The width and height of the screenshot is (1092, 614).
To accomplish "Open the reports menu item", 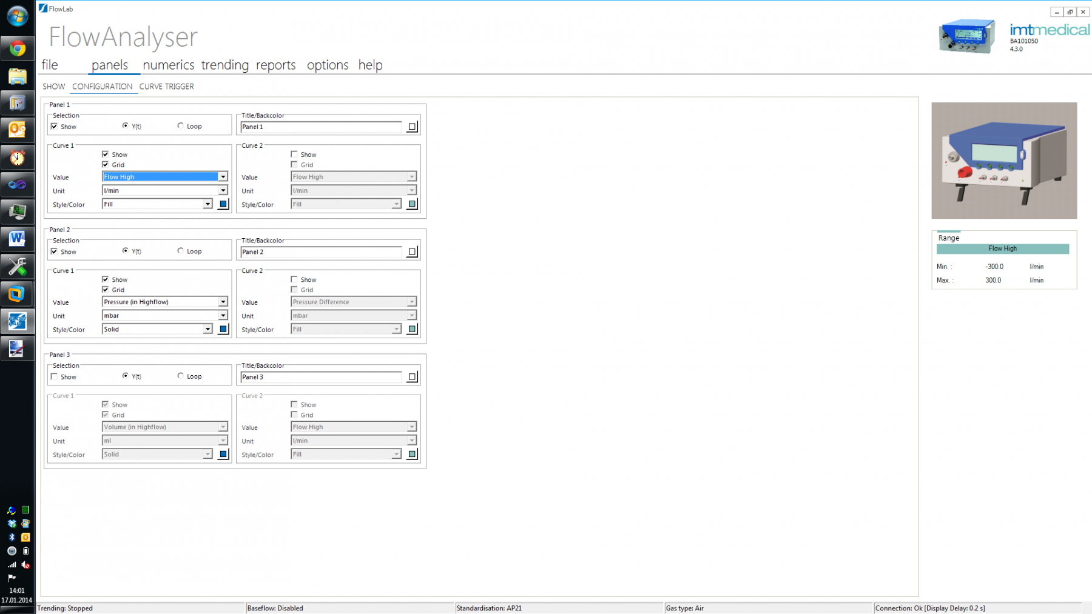I will click(x=275, y=65).
